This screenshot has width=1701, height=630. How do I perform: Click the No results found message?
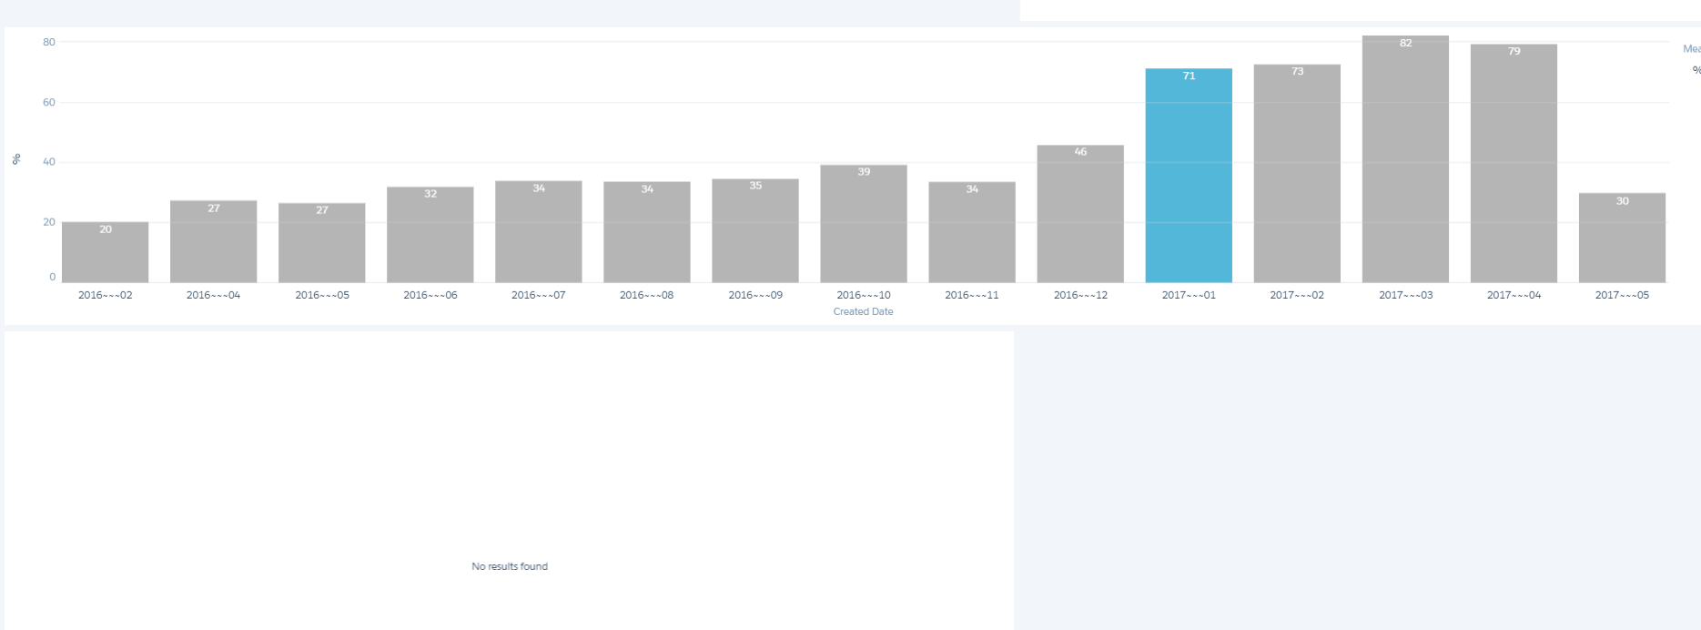pyautogui.click(x=510, y=566)
